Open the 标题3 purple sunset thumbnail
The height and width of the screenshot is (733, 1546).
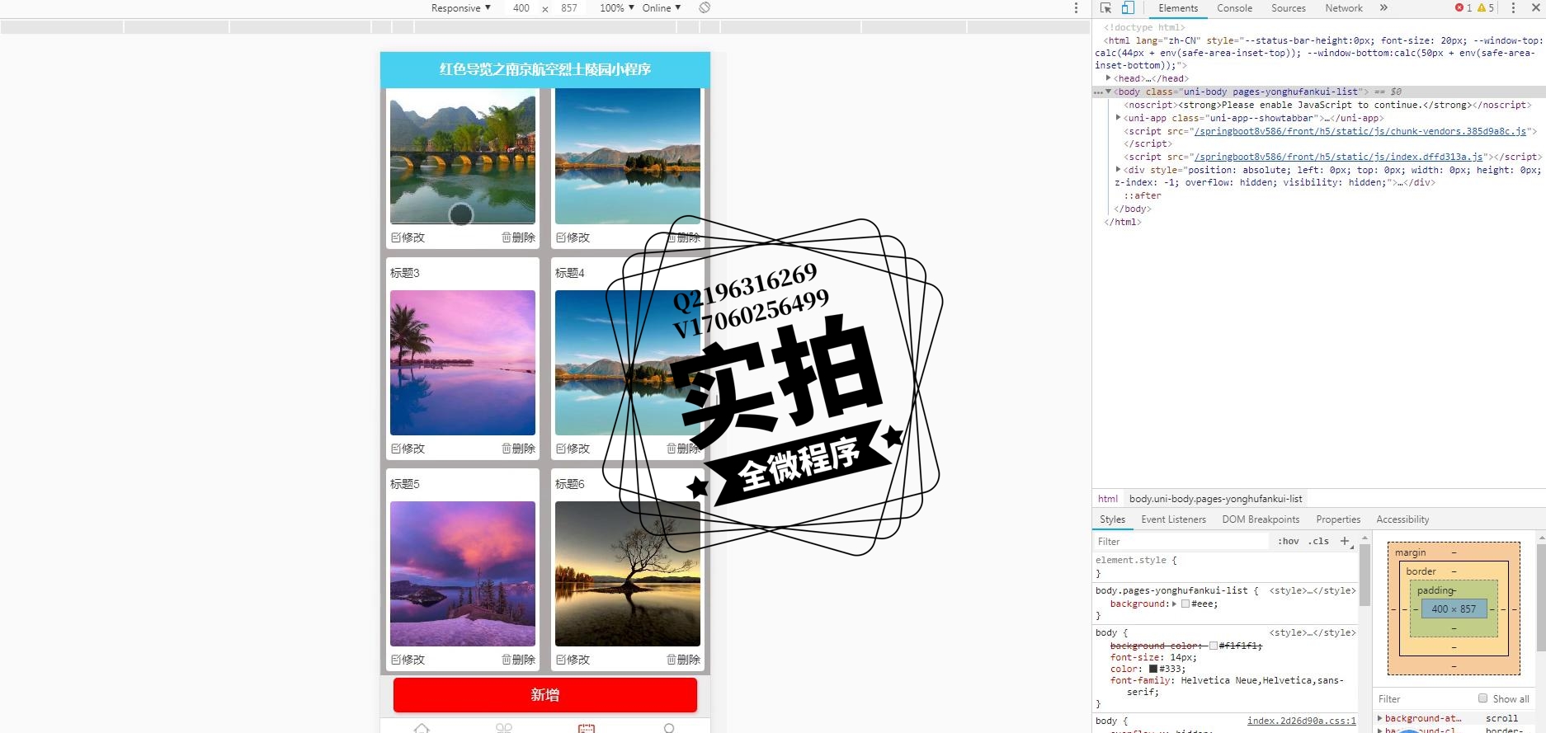(x=463, y=363)
